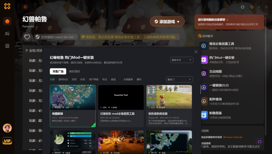Click the Mod dialog vertical scrollbar

(201, 89)
